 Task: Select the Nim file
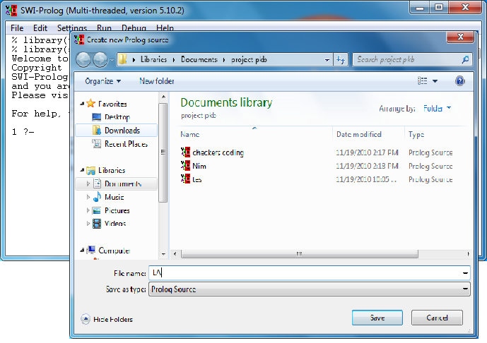[199, 167]
